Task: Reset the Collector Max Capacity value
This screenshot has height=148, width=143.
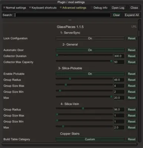Action: point(131,62)
